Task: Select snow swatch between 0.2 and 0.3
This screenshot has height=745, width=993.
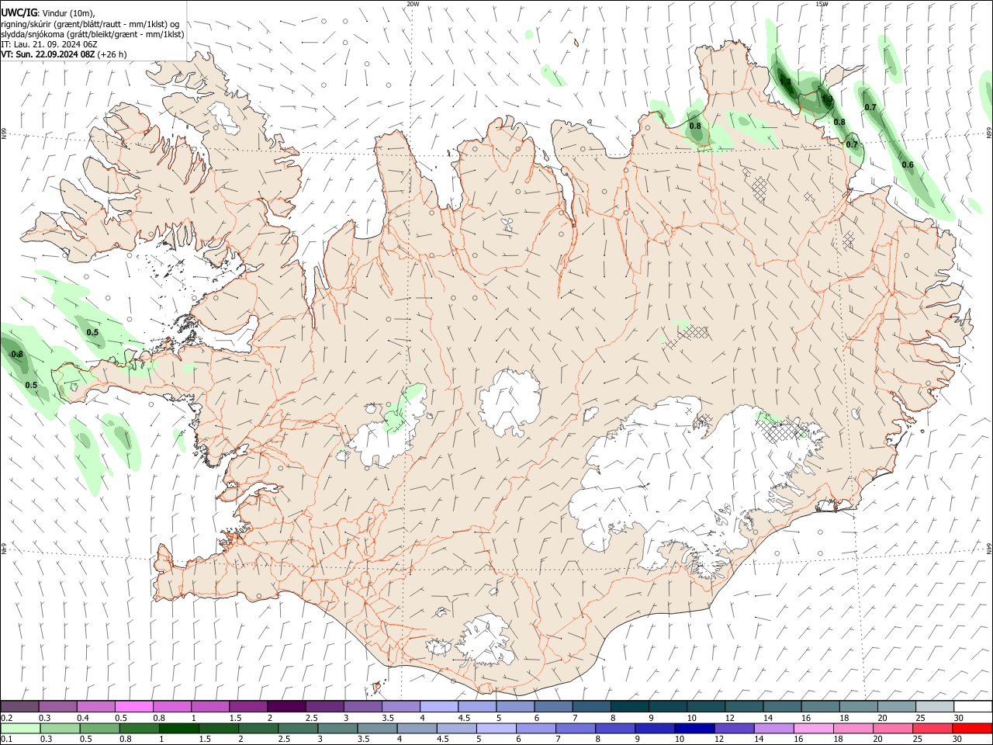Action: click(19, 707)
